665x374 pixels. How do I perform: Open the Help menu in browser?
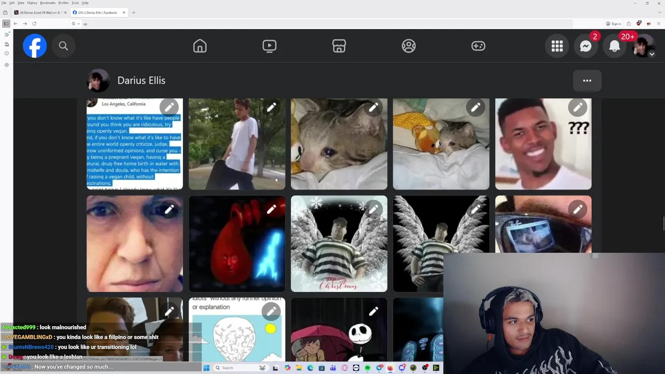(85, 3)
